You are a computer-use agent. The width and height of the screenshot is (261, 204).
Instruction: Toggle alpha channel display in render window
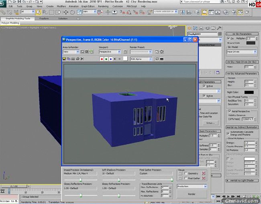coord(115,59)
